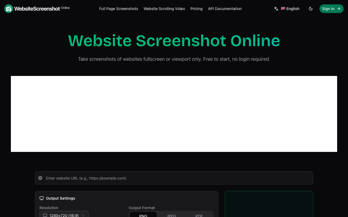Screen dimensions: 348x217
Task: Open the English language selector
Action: click(x=287, y=9)
